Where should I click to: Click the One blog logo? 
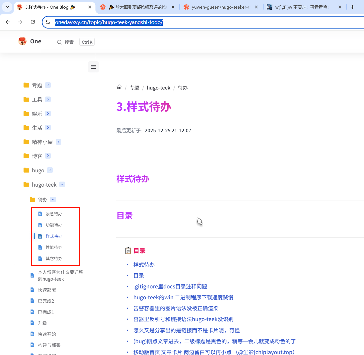tap(22, 41)
